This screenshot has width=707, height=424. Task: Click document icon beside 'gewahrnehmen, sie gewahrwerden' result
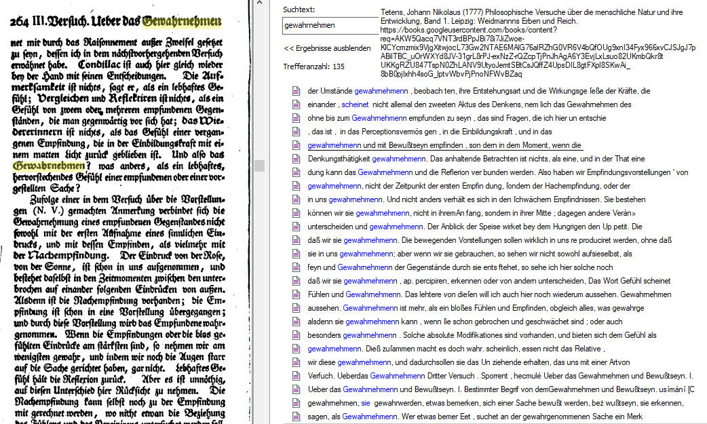pyautogui.click(x=296, y=403)
